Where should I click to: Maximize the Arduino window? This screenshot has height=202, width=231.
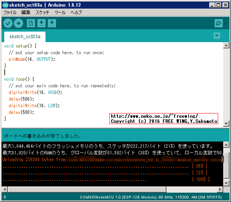click(218, 5)
